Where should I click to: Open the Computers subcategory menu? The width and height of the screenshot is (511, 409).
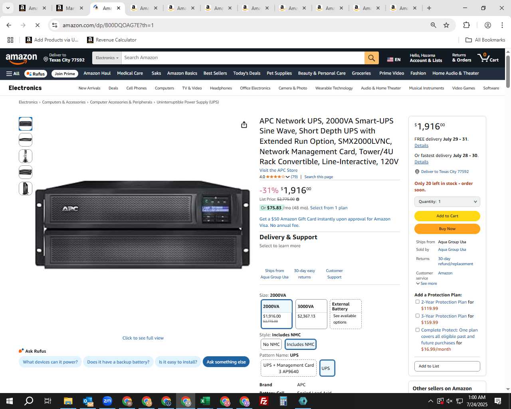tap(164, 88)
